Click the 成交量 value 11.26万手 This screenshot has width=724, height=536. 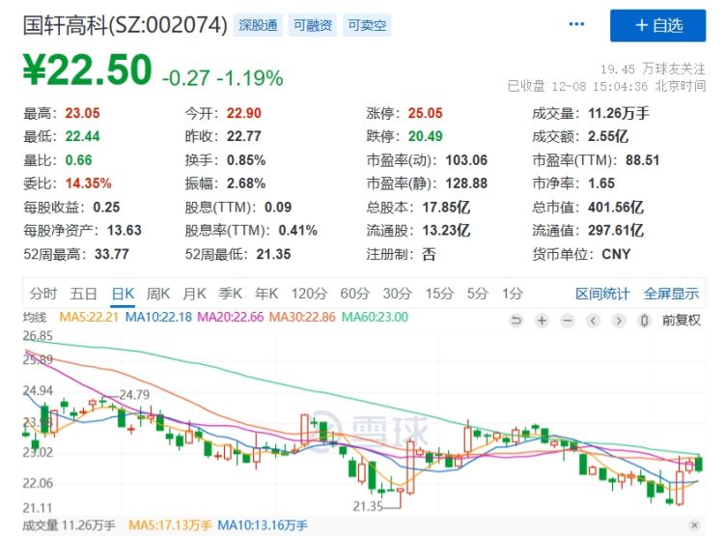tap(619, 113)
